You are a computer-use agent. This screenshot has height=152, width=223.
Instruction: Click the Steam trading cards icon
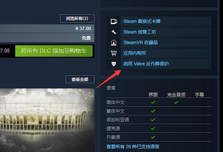click(x=114, y=22)
